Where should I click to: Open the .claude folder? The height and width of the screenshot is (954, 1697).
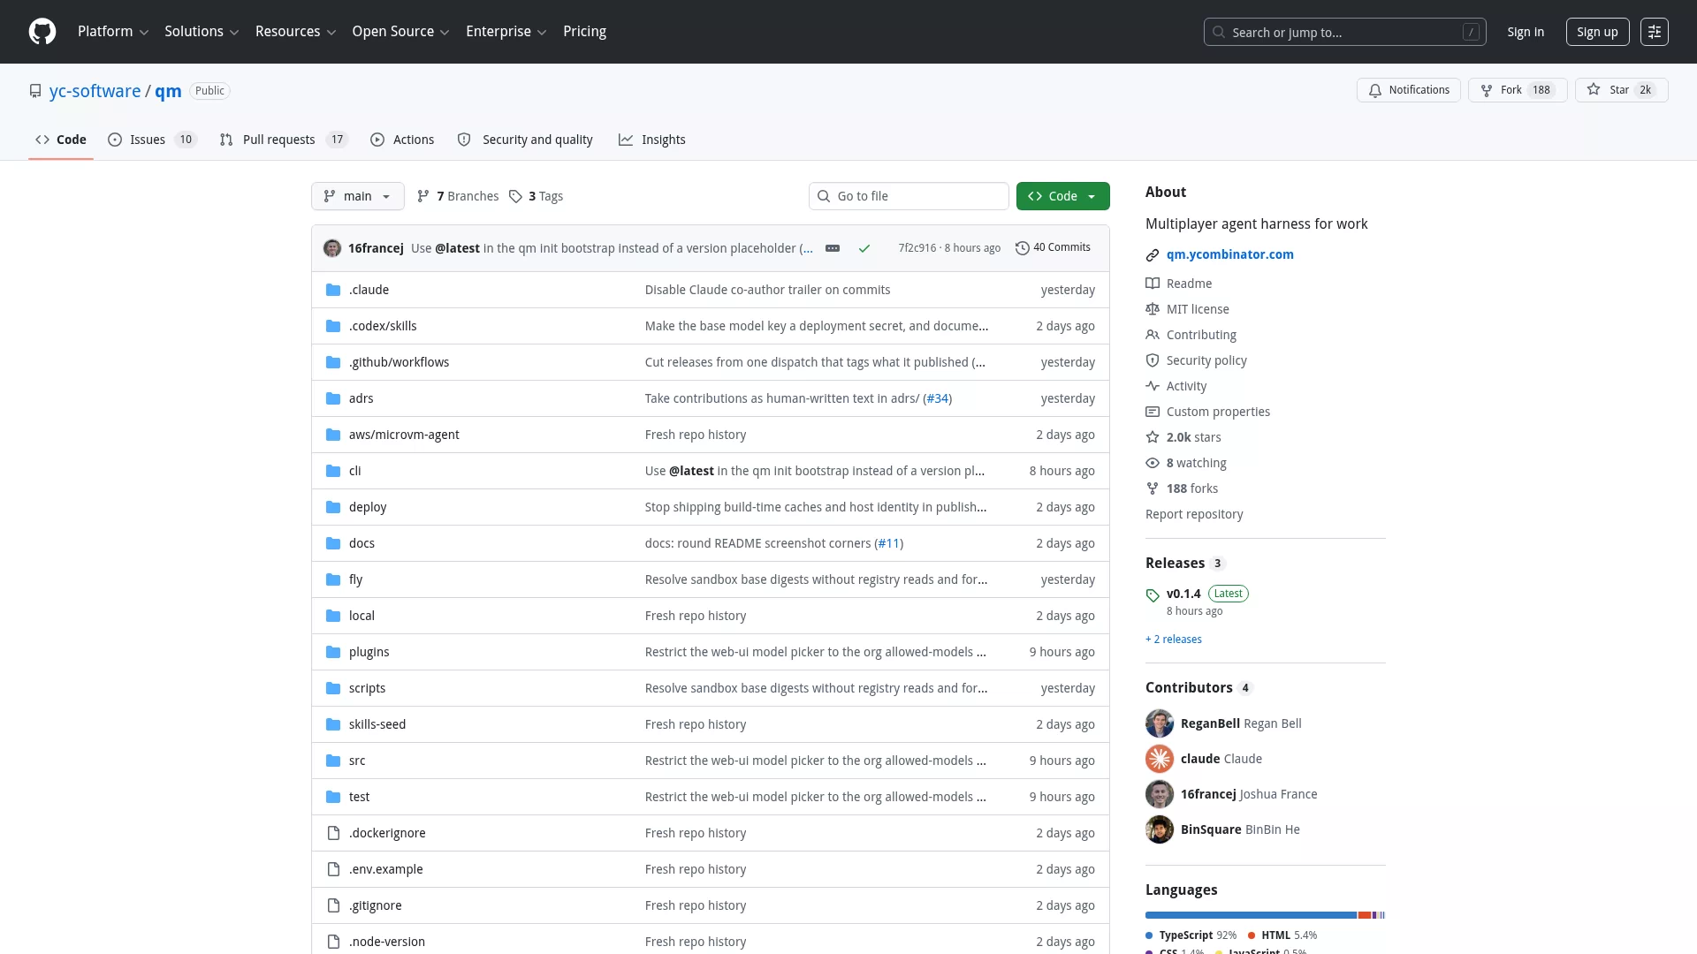click(x=369, y=290)
